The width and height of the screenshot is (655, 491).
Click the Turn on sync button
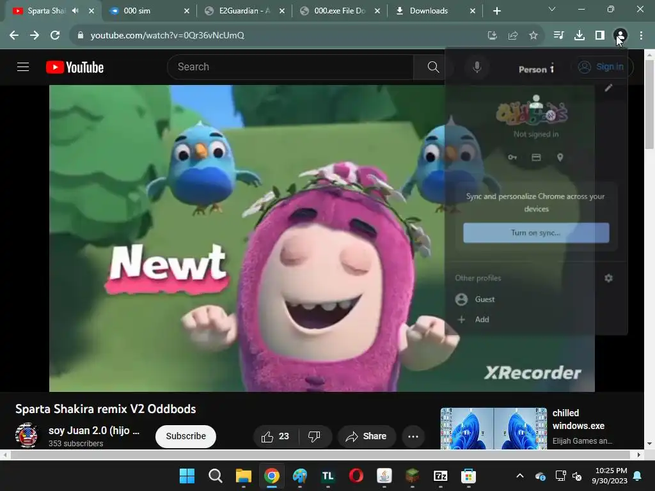536,233
